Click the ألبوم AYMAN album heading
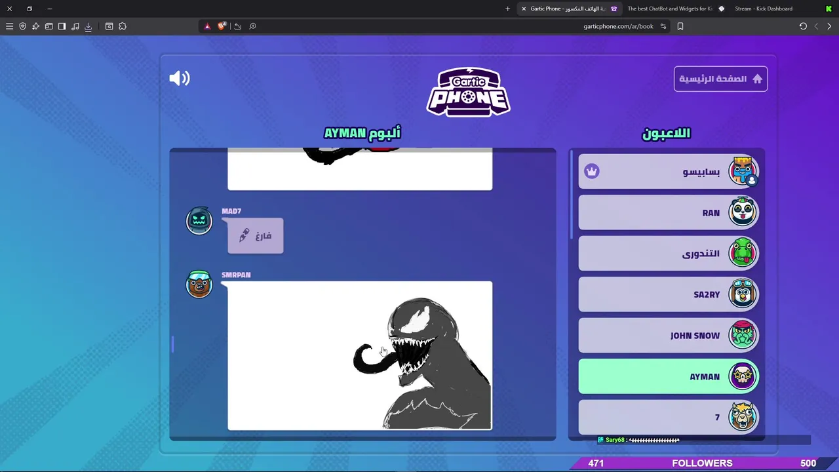The height and width of the screenshot is (472, 839). pos(362,133)
